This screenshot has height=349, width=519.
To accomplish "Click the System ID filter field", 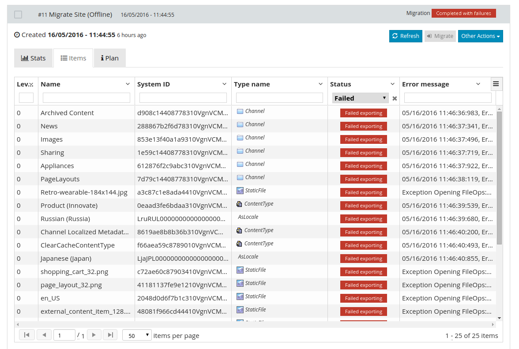I will pyautogui.click(x=183, y=98).
